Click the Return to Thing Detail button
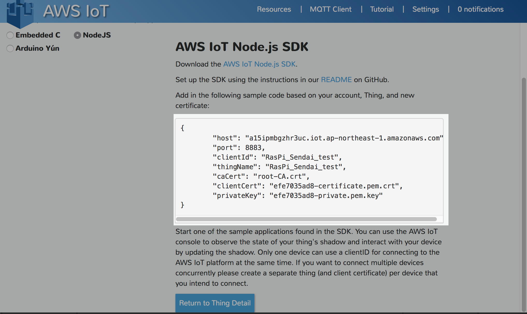Image resolution: width=527 pixels, height=314 pixels. point(215,303)
